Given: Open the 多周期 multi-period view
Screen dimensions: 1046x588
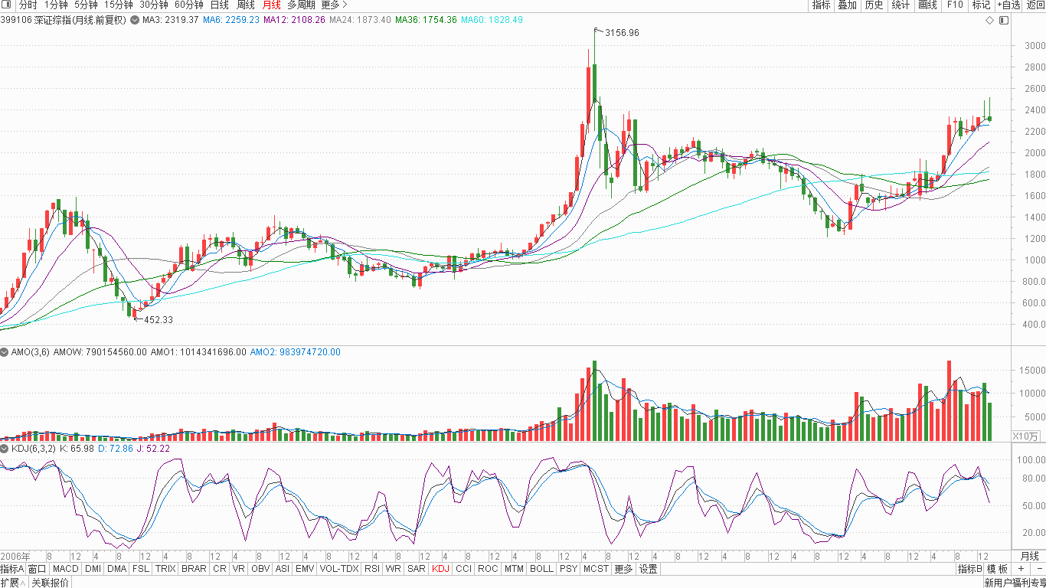Looking at the screenshot, I should pos(301,5).
